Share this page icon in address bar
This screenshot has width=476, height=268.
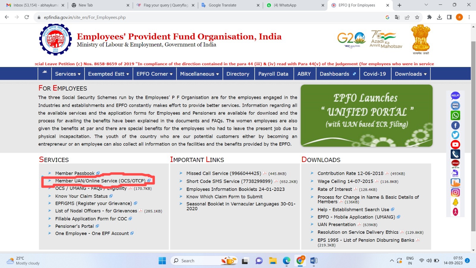[x=407, y=17]
